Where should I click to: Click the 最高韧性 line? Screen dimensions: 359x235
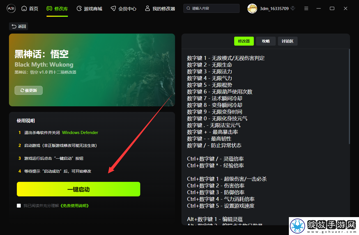coord(209,139)
